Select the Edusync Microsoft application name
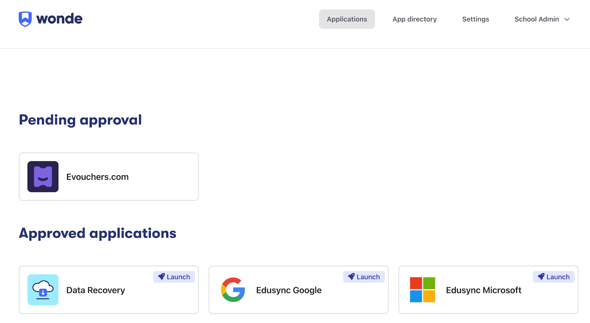The image size is (590, 323). 483,290
